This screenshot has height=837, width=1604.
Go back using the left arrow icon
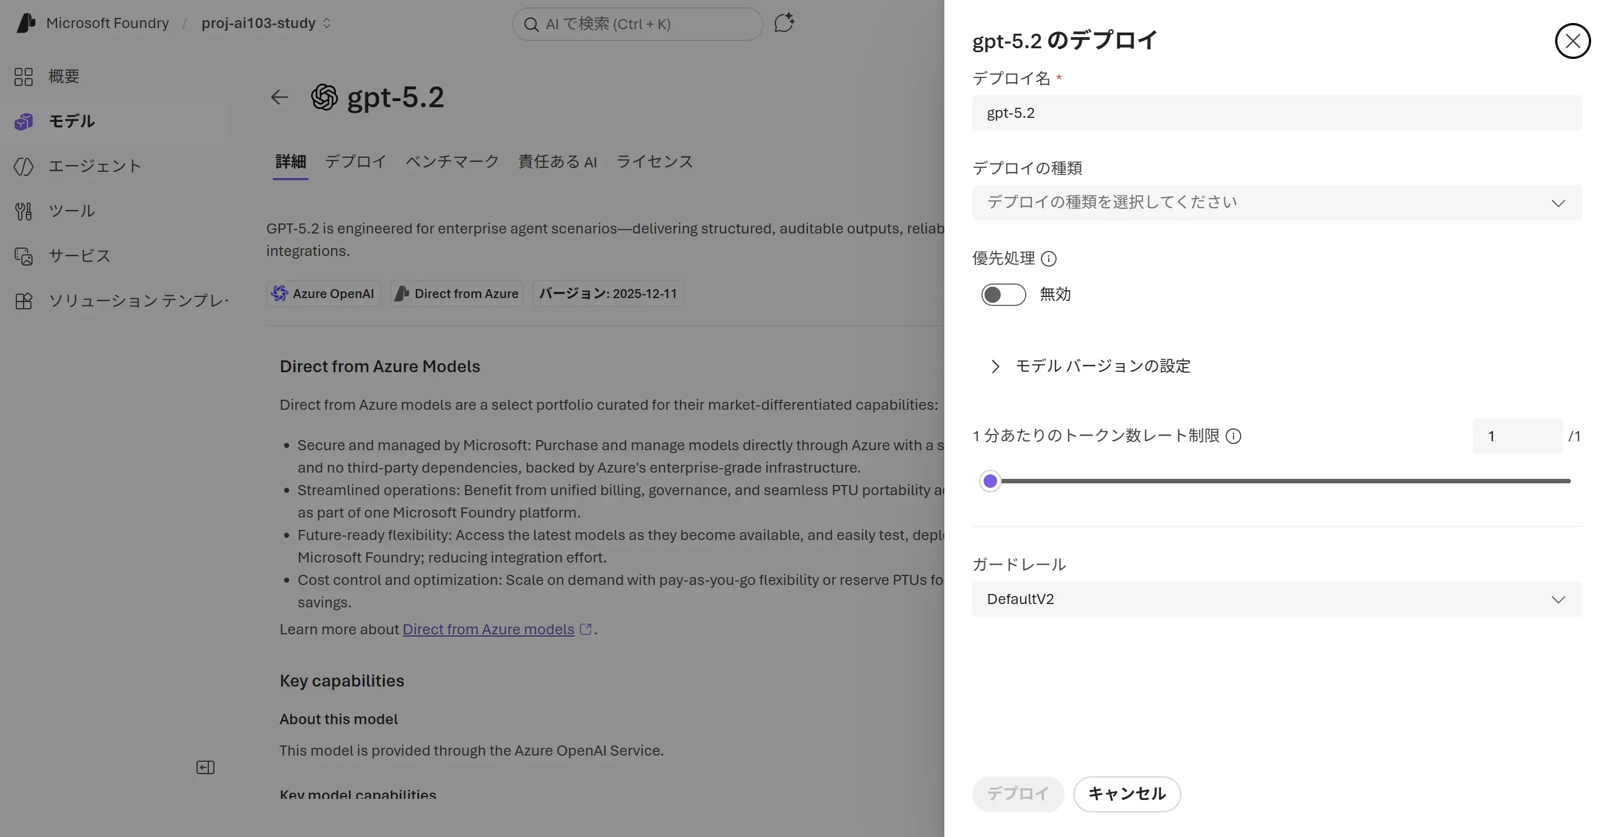coord(280,97)
